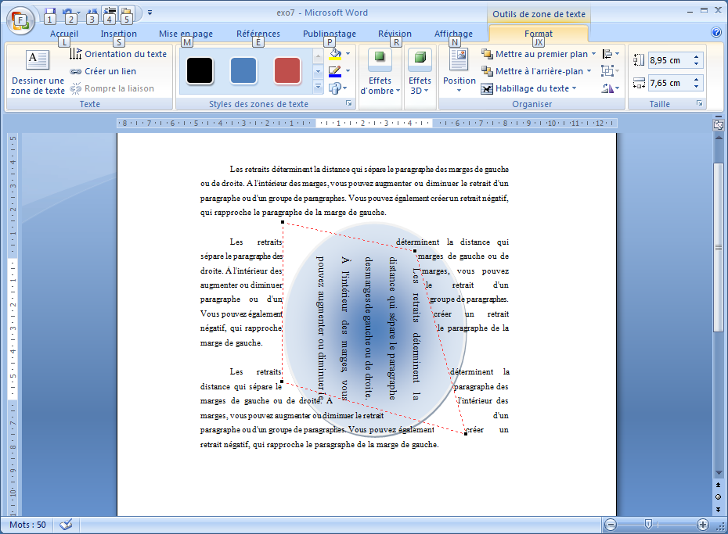Click the select browse object circle
Image resolution: width=728 pixels, height=534 pixels.
(x=719, y=497)
